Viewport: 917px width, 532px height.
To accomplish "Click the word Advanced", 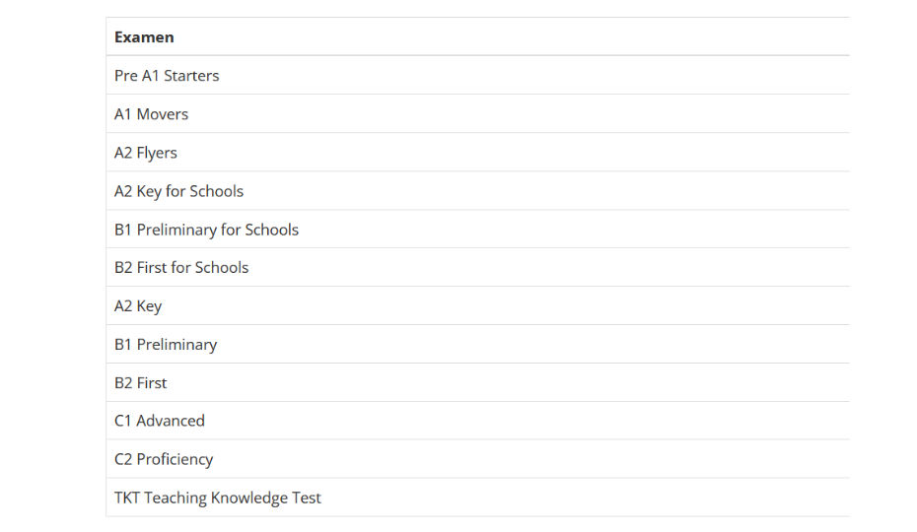I will 171,421.
